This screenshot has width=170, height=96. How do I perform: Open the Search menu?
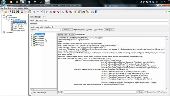pyautogui.click(x=10, y=8)
